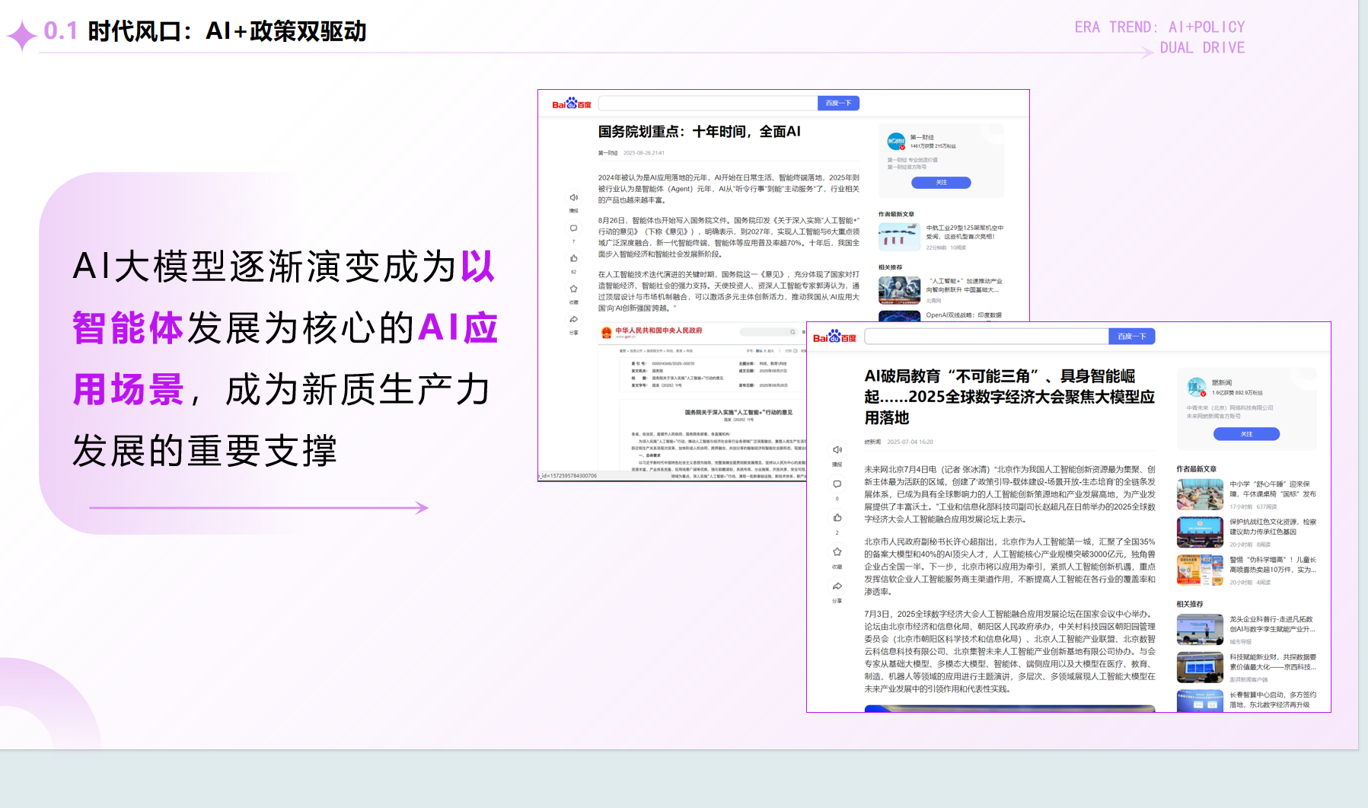Follow 燃新闻 with the 关注 button

[x=1246, y=434]
